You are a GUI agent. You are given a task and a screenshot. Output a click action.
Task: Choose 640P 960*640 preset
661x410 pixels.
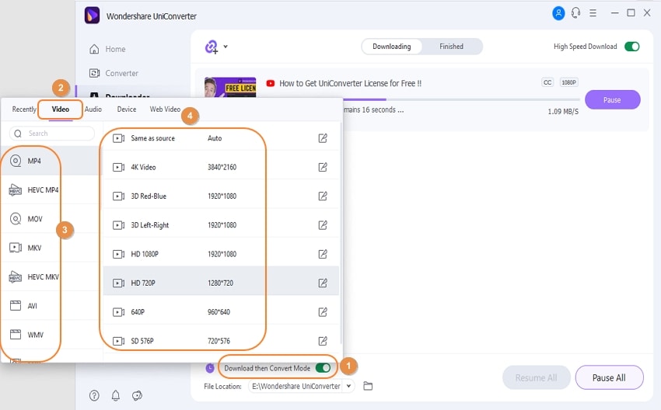point(221,312)
